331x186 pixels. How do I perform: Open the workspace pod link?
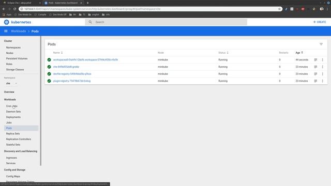[x=85, y=60]
